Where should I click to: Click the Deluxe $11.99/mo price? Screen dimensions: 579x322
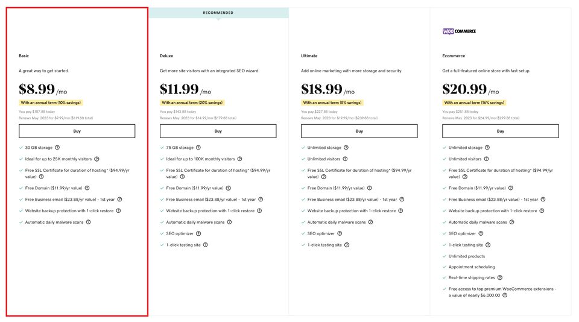pyautogui.click(x=185, y=90)
